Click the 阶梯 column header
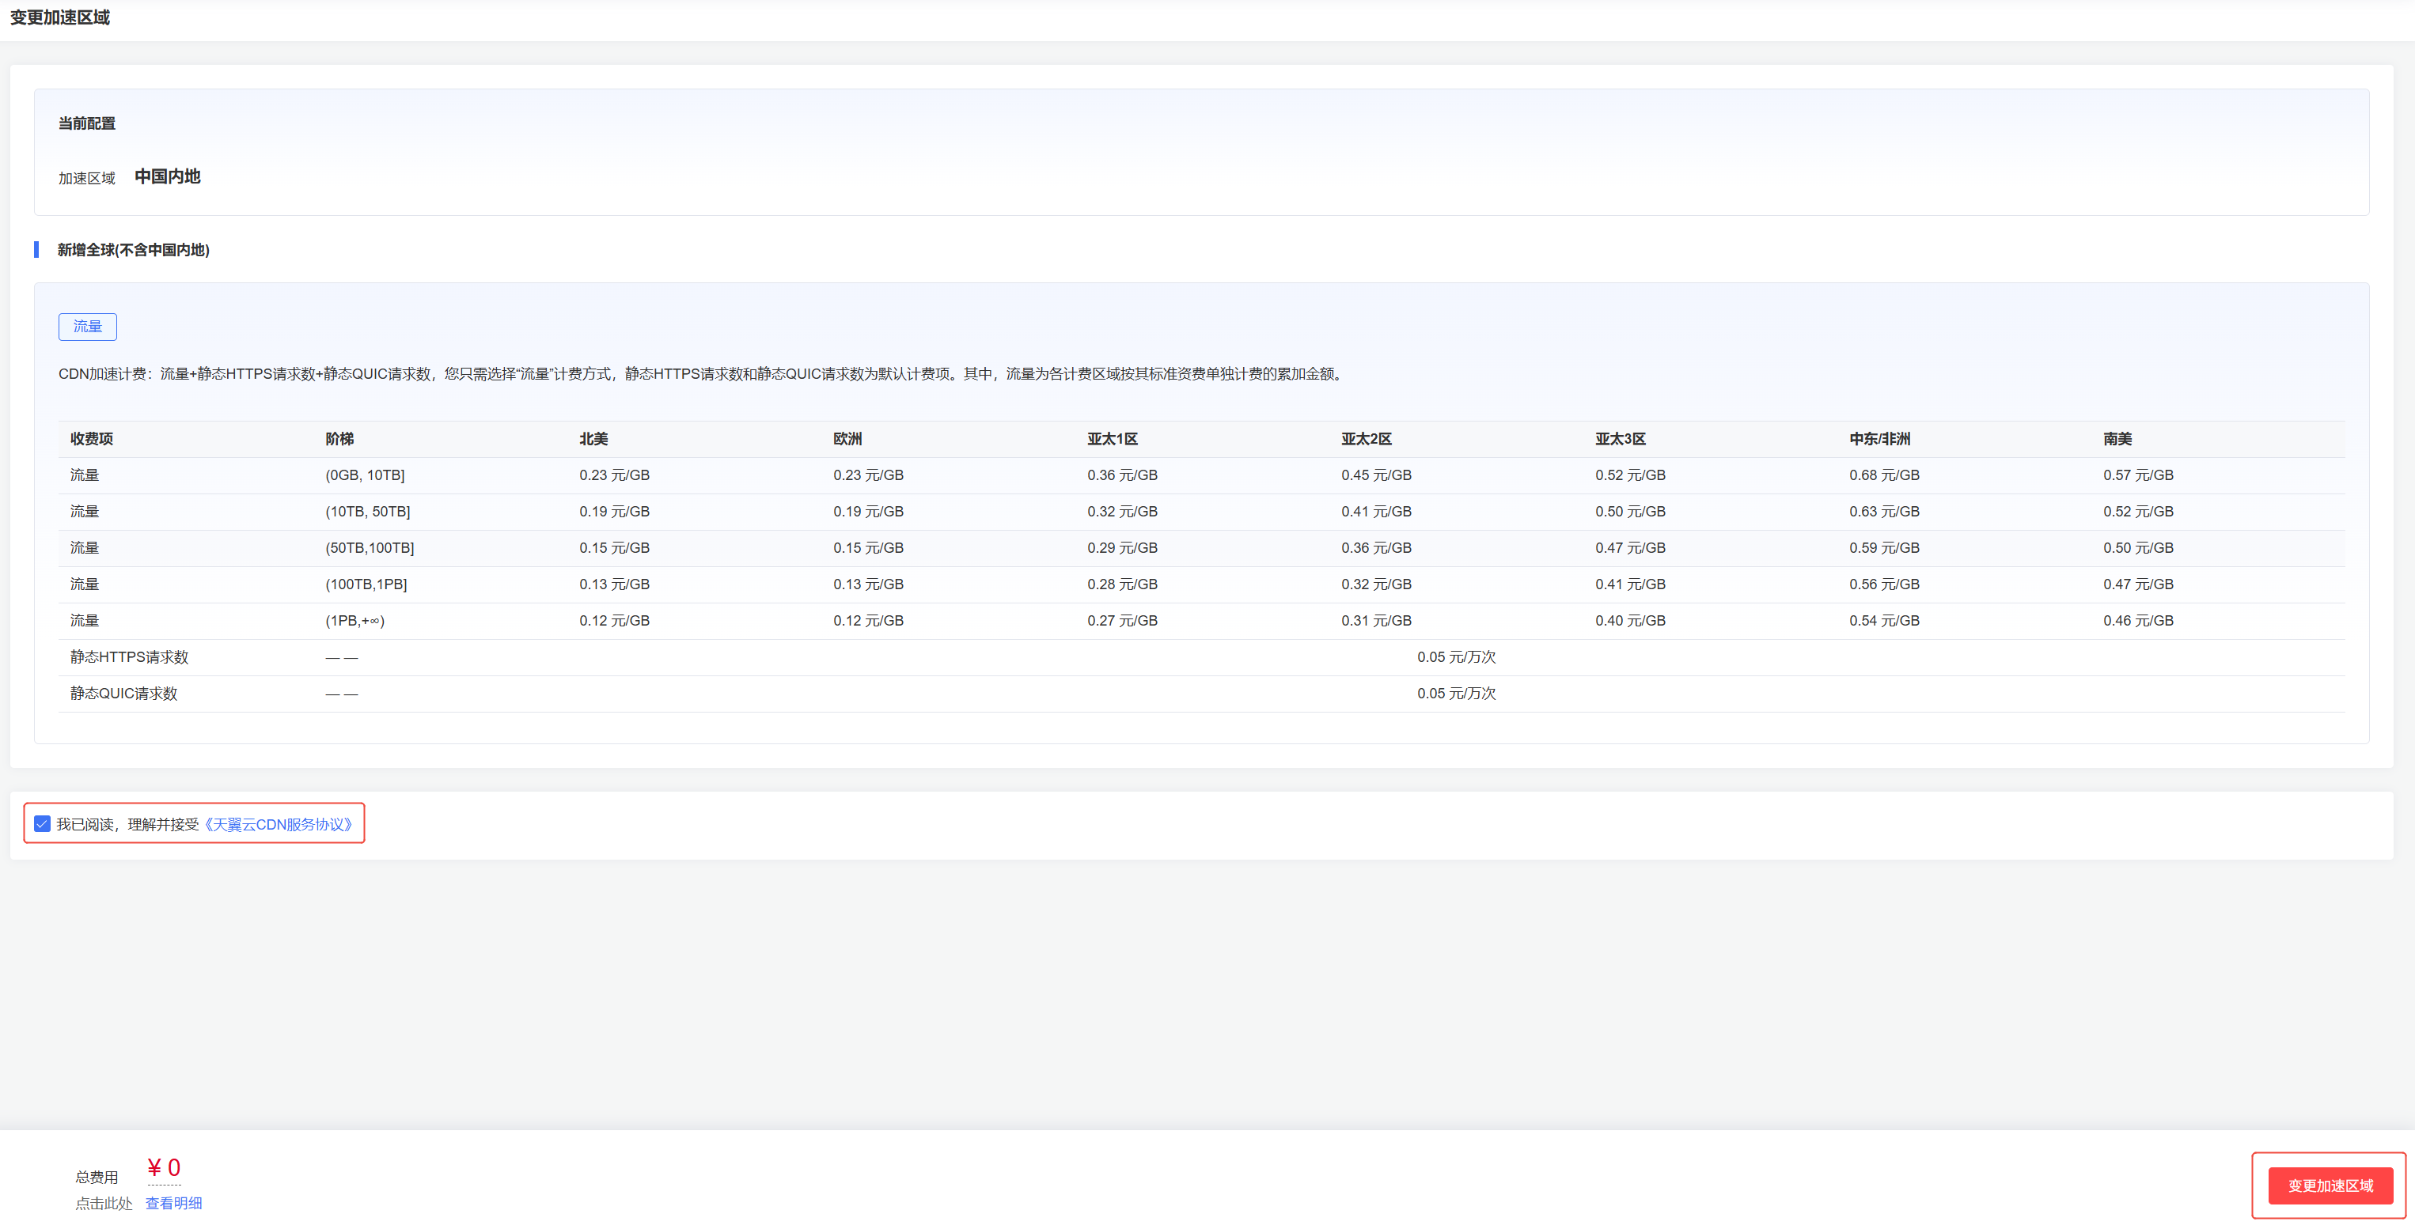 339,438
